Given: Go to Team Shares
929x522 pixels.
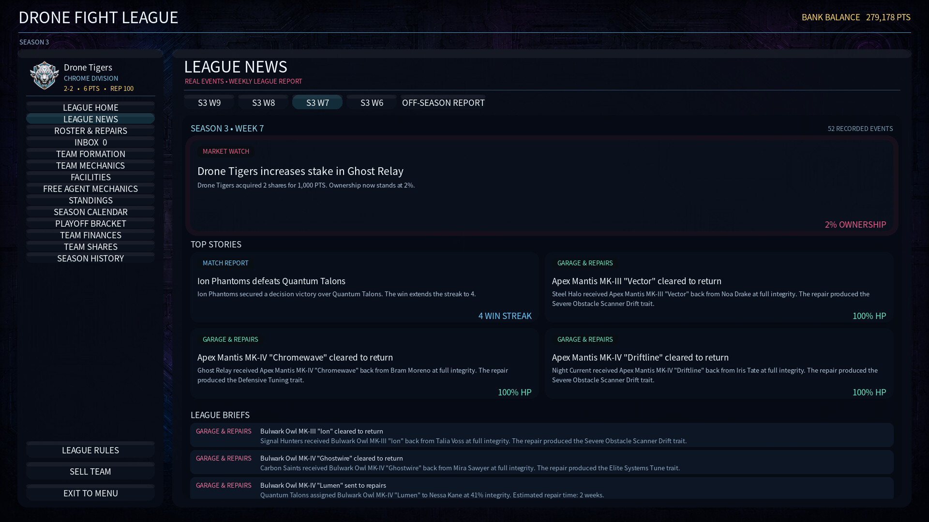Looking at the screenshot, I should click(x=90, y=246).
